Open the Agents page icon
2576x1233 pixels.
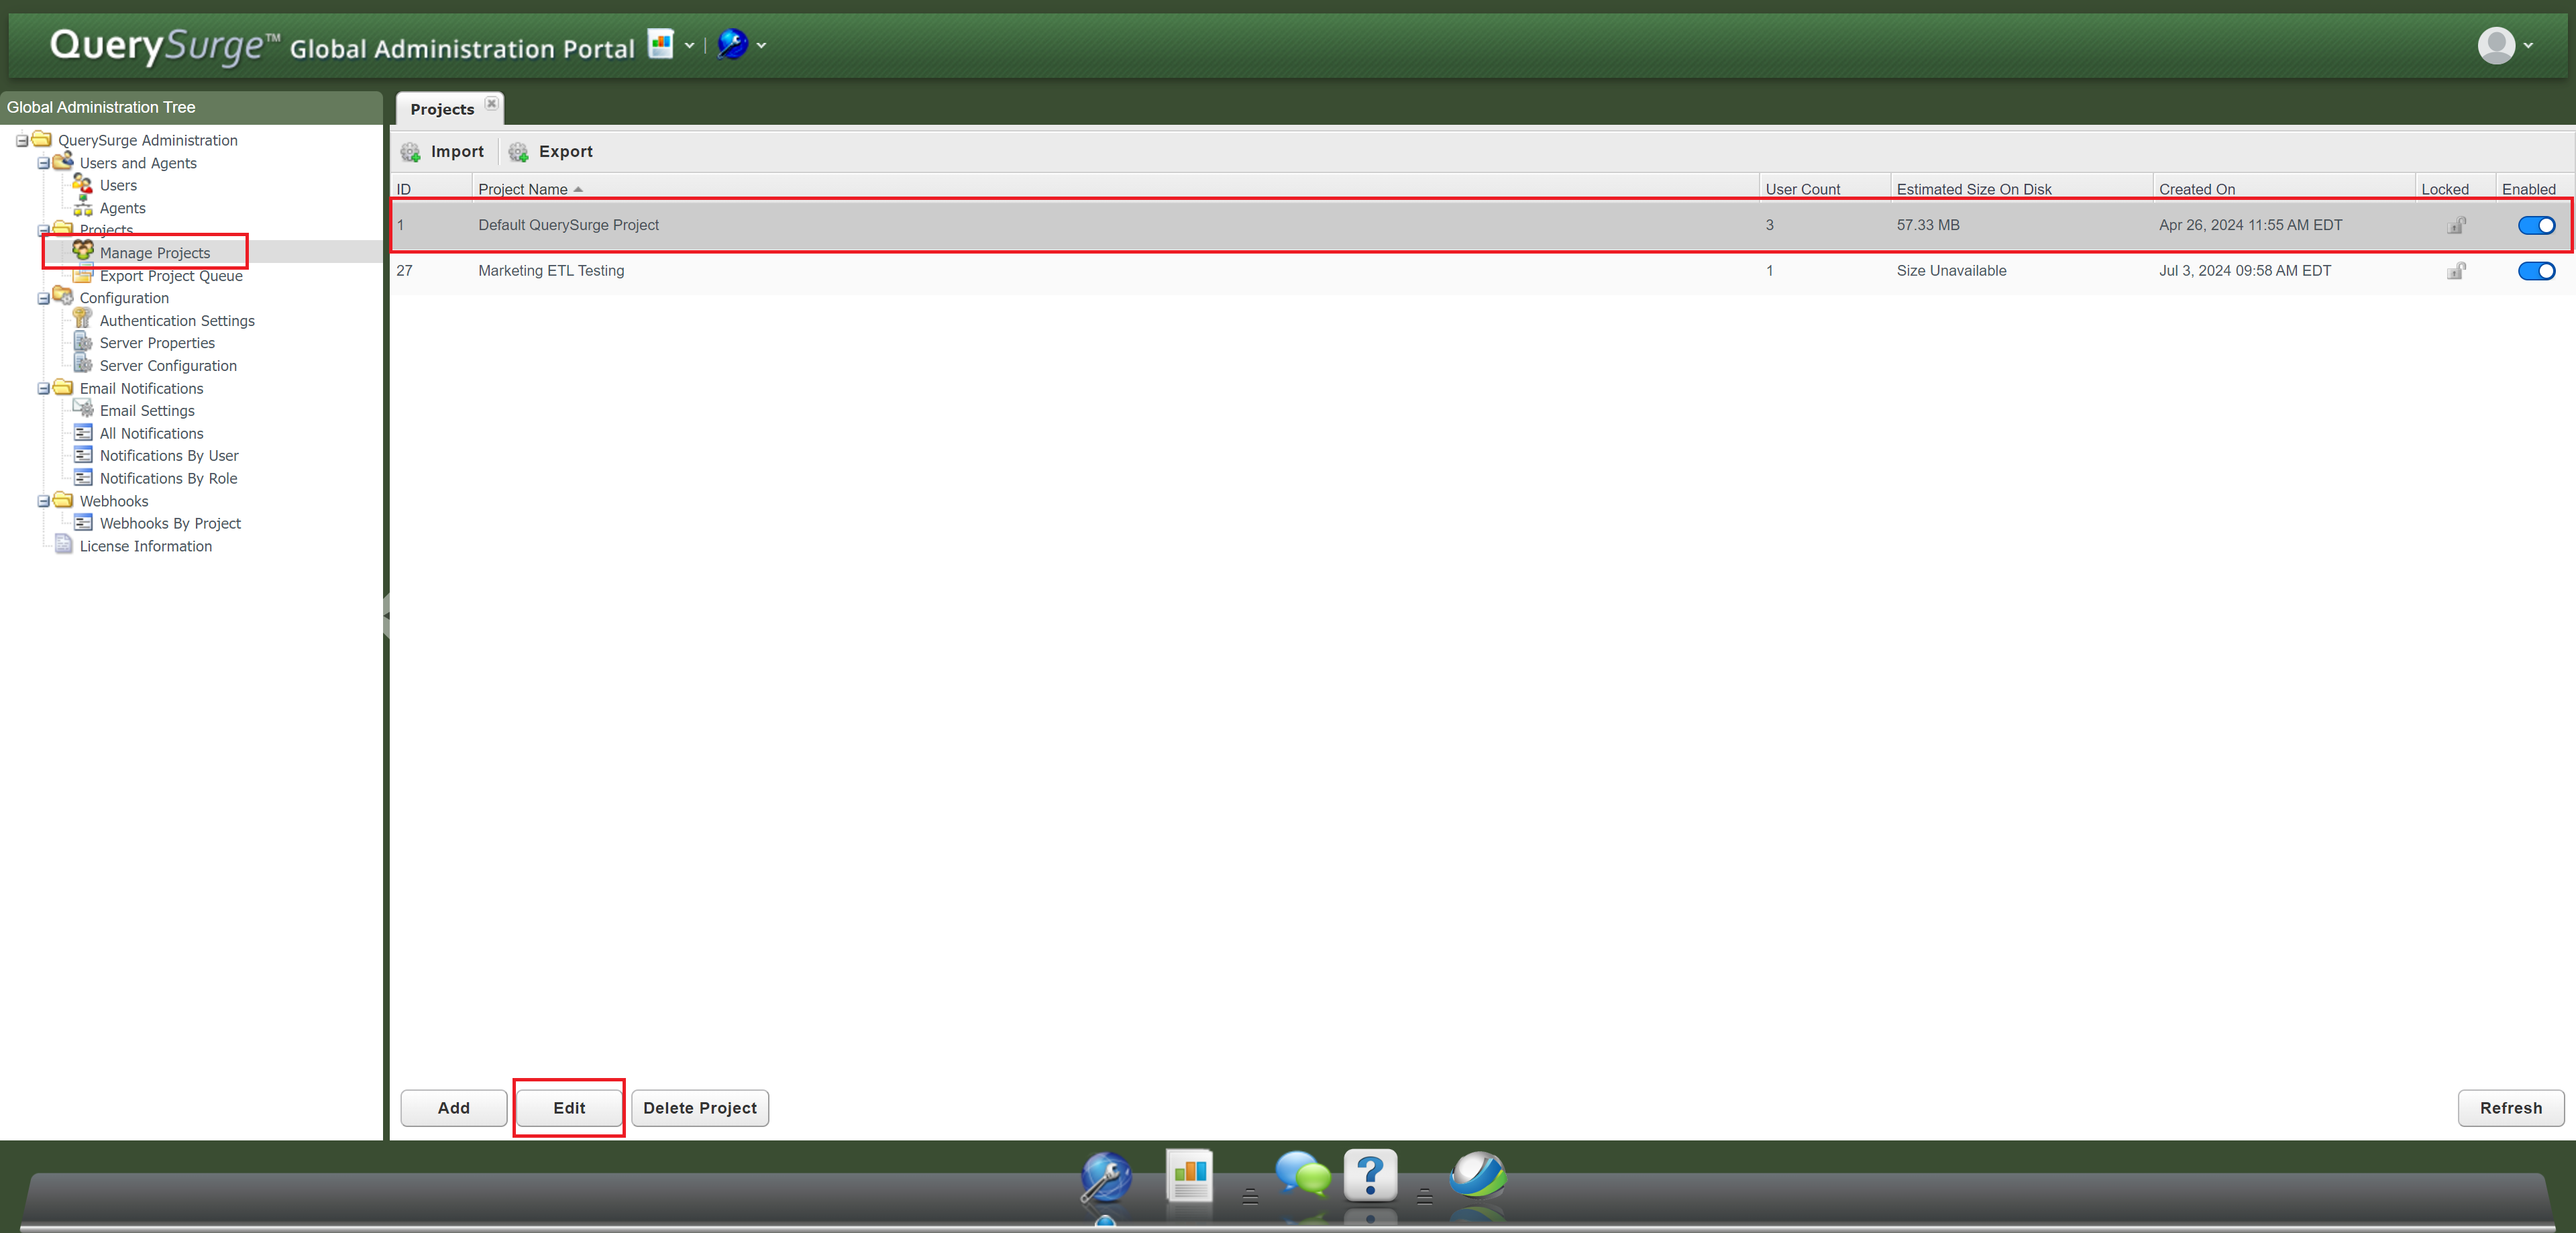coord(84,208)
